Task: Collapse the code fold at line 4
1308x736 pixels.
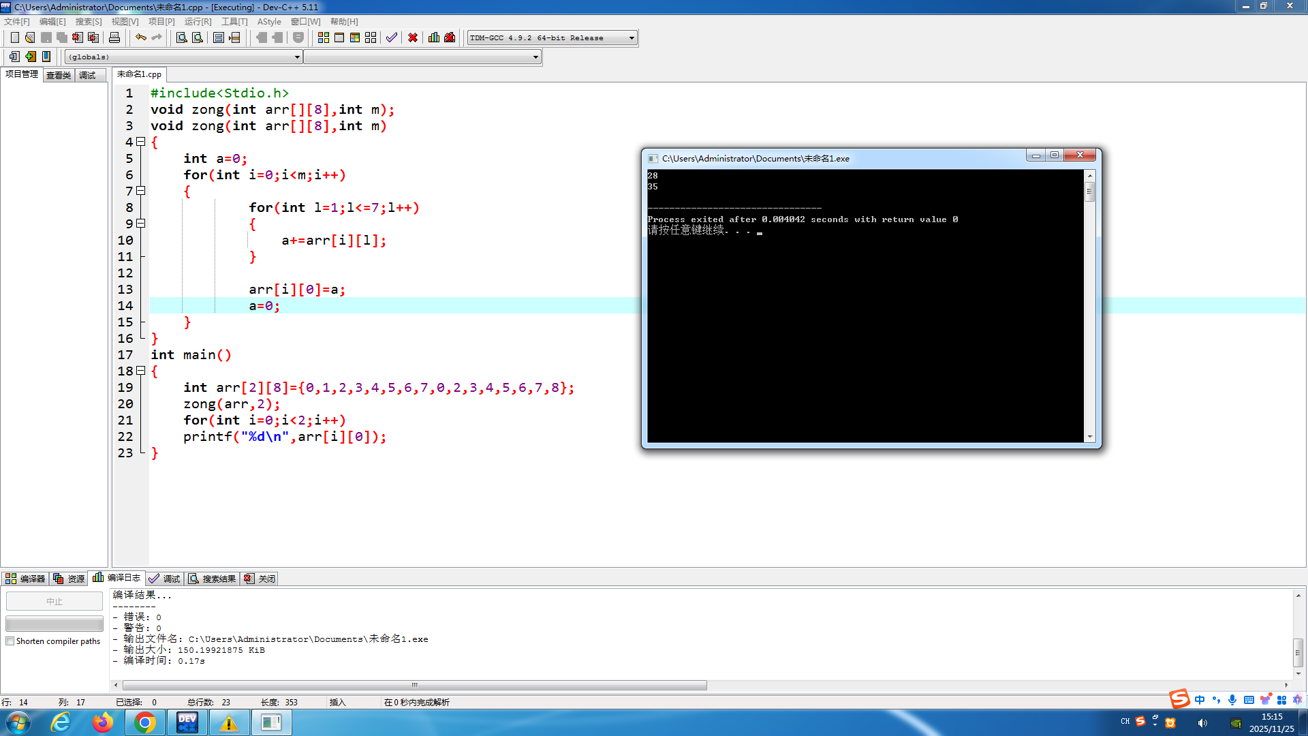Action: [141, 142]
